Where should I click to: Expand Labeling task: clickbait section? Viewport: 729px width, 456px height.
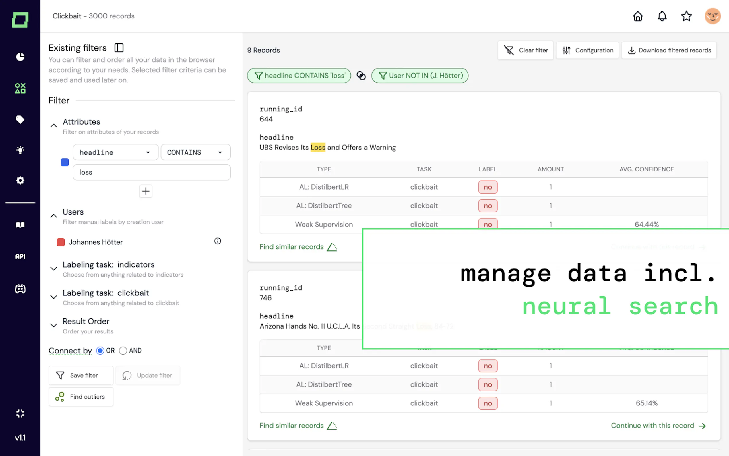[54, 297]
